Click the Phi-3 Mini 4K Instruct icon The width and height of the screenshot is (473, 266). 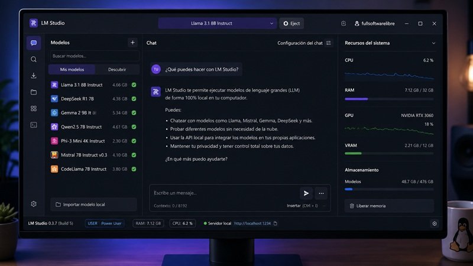pyautogui.click(x=54, y=141)
